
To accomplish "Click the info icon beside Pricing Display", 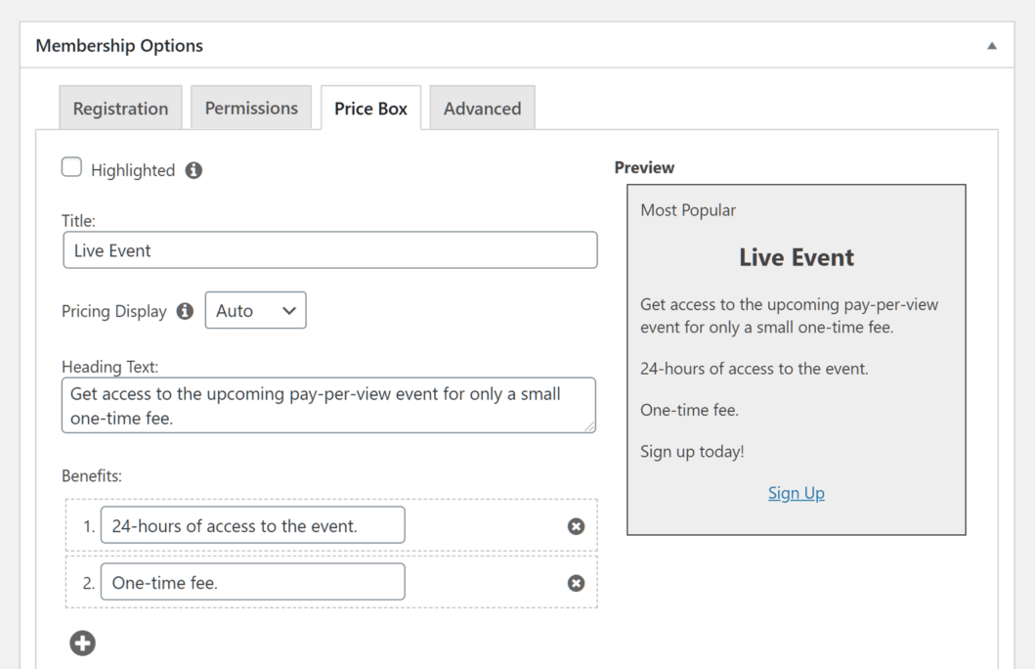I will coord(185,311).
